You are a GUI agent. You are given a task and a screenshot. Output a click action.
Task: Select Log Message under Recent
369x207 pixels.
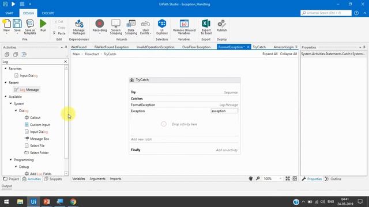pyautogui.click(x=27, y=90)
